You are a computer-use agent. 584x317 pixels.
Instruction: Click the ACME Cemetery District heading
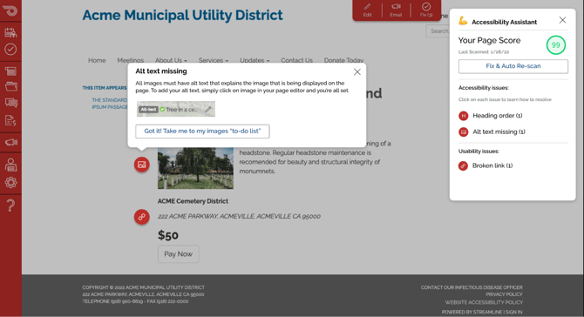point(193,201)
